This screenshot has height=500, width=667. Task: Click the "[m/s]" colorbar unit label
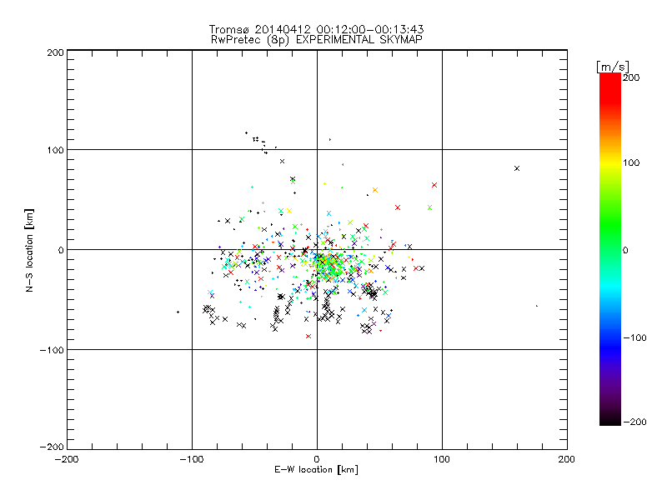(613, 67)
